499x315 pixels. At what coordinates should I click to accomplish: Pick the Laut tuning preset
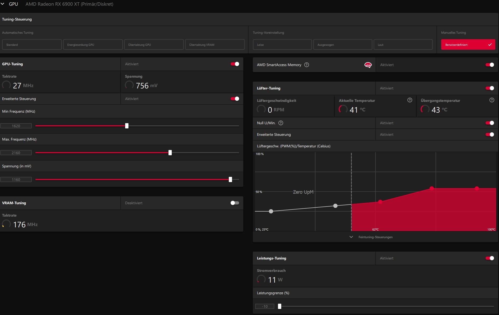(403, 44)
